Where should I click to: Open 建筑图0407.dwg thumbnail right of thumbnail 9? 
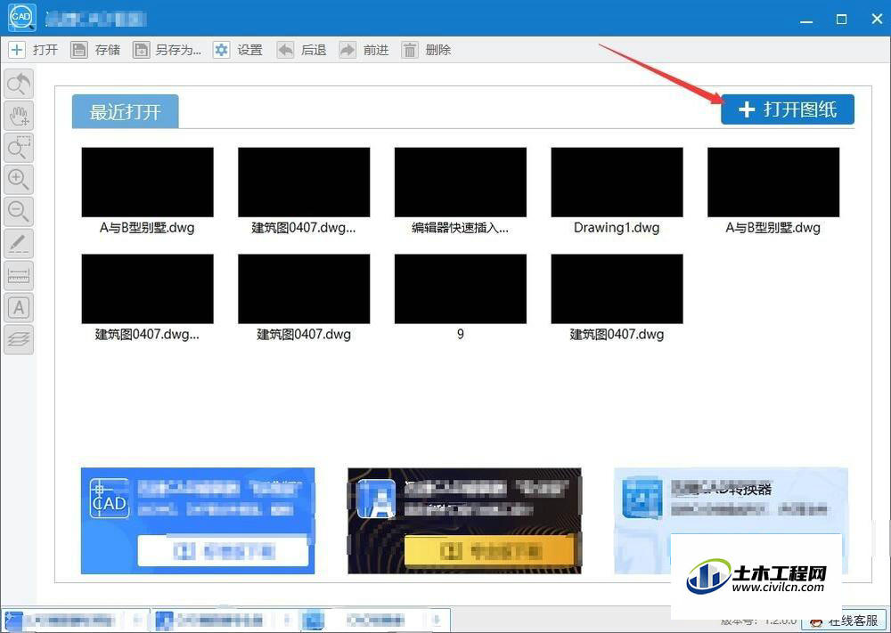617,288
